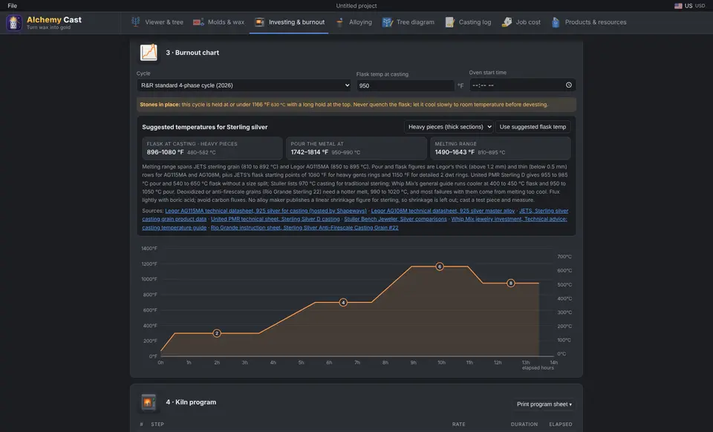
Task: Open the clock picker for Oven start time
Action: click(x=568, y=85)
